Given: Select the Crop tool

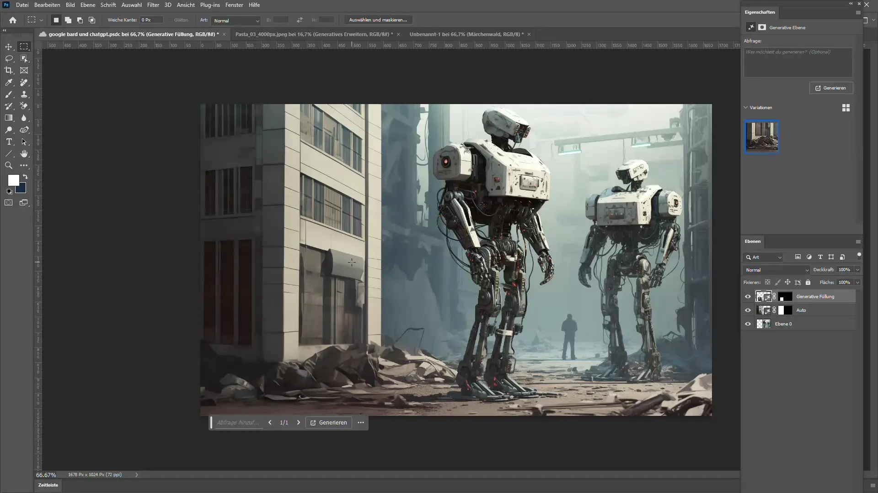Looking at the screenshot, I should click(x=8, y=70).
